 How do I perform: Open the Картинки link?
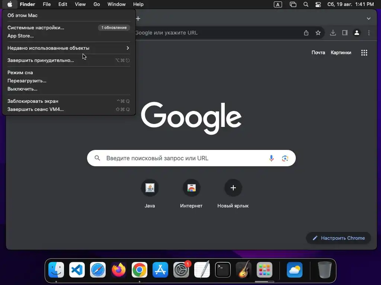(x=341, y=53)
